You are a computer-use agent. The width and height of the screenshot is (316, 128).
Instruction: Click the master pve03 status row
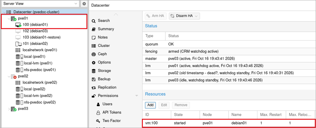[229, 58]
